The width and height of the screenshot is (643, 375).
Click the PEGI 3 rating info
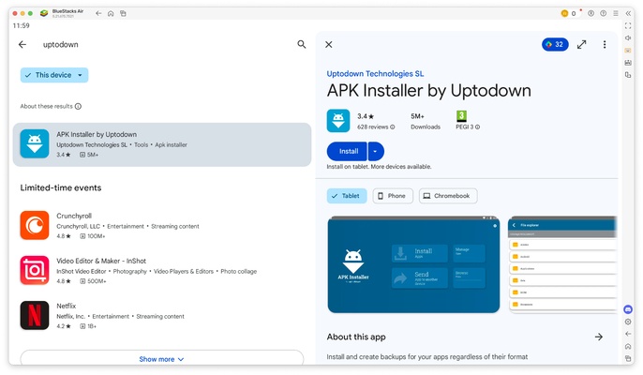coord(468,127)
